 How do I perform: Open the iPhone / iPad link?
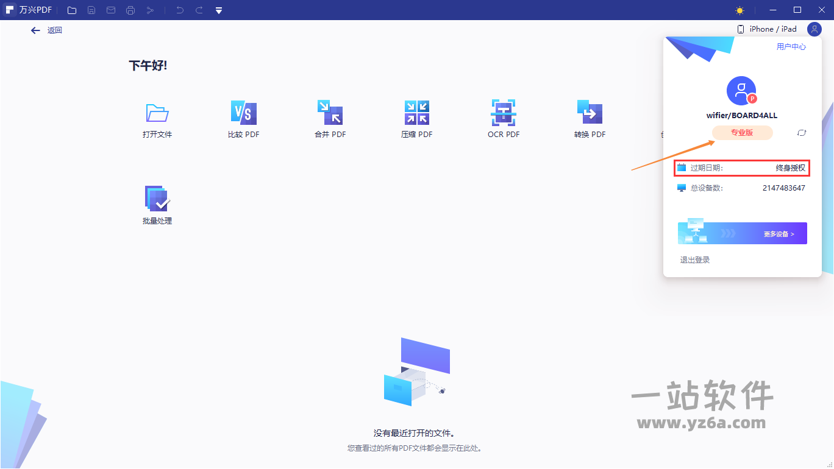point(767,29)
